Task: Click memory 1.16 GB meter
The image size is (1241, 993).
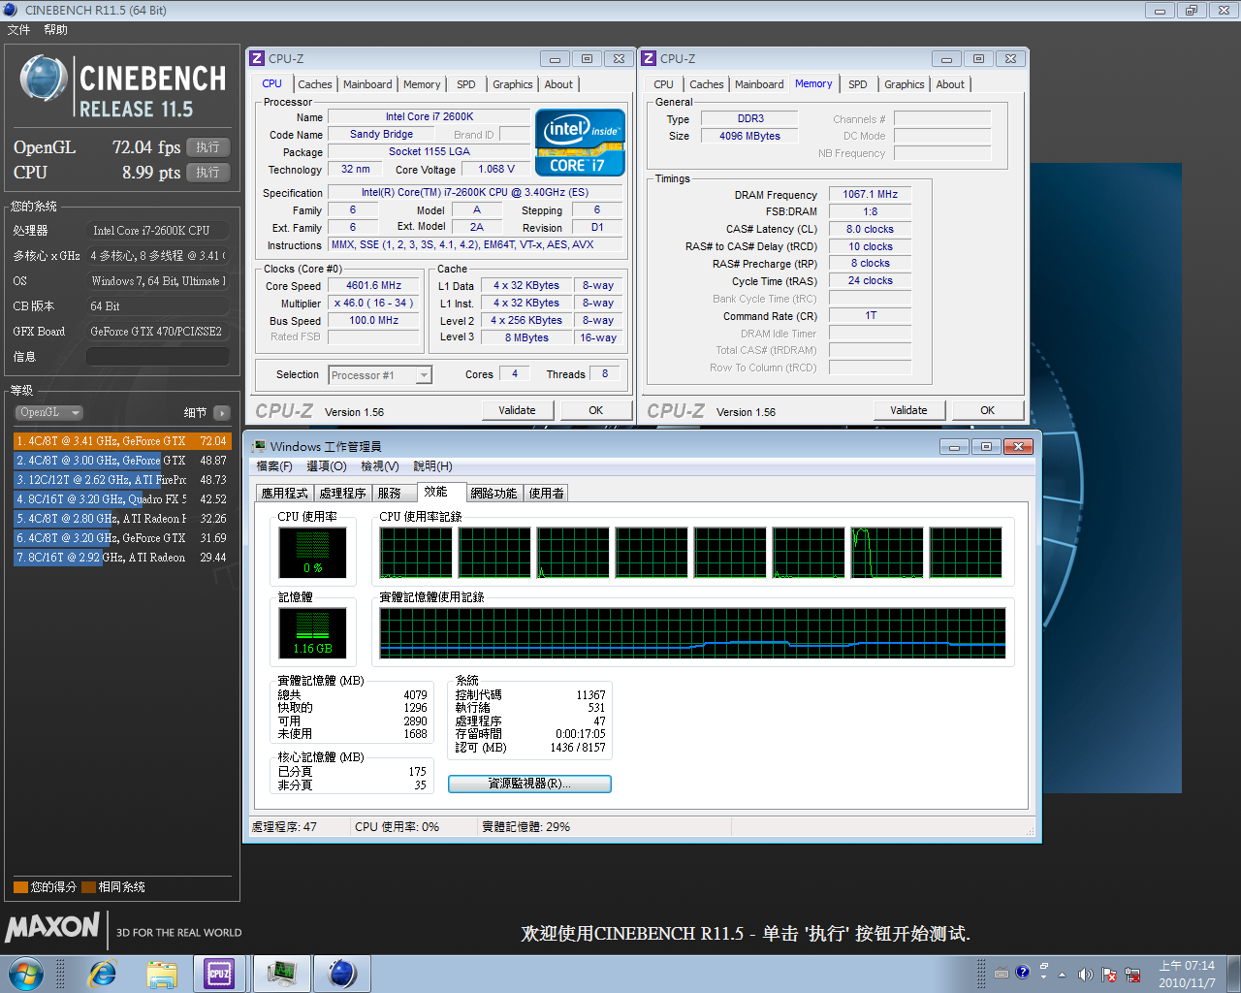Action: [312, 634]
